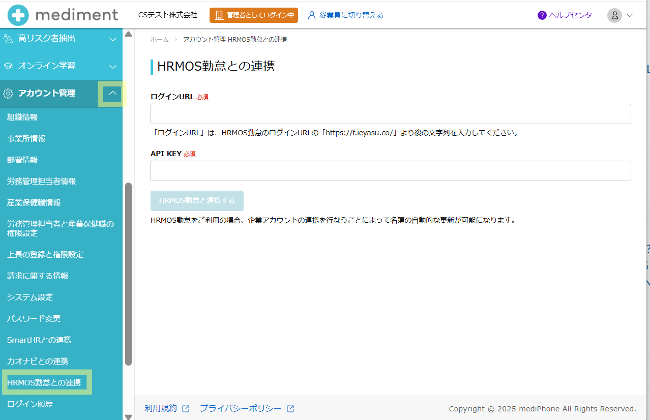This screenshot has height=420, width=650.
Task: Click the HRMOS勤怠と連携する button
Action: [197, 200]
